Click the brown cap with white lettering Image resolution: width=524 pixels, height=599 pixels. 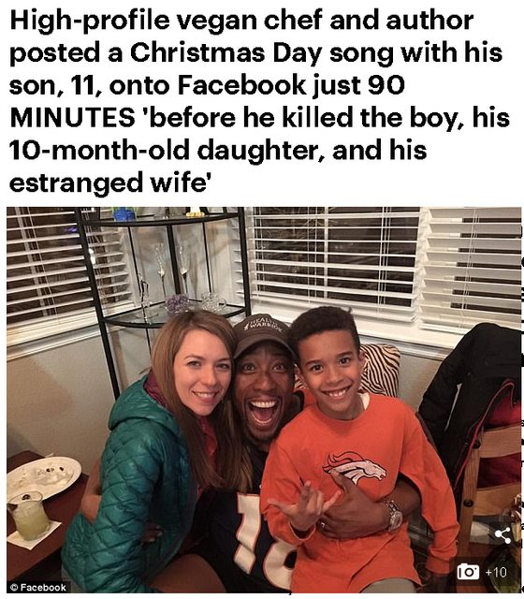click(261, 333)
